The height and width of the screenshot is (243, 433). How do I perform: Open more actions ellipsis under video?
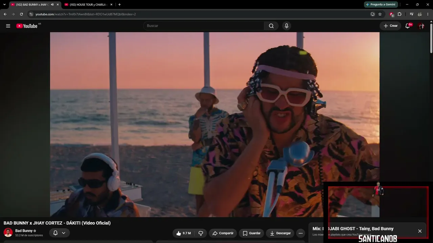click(300, 233)
